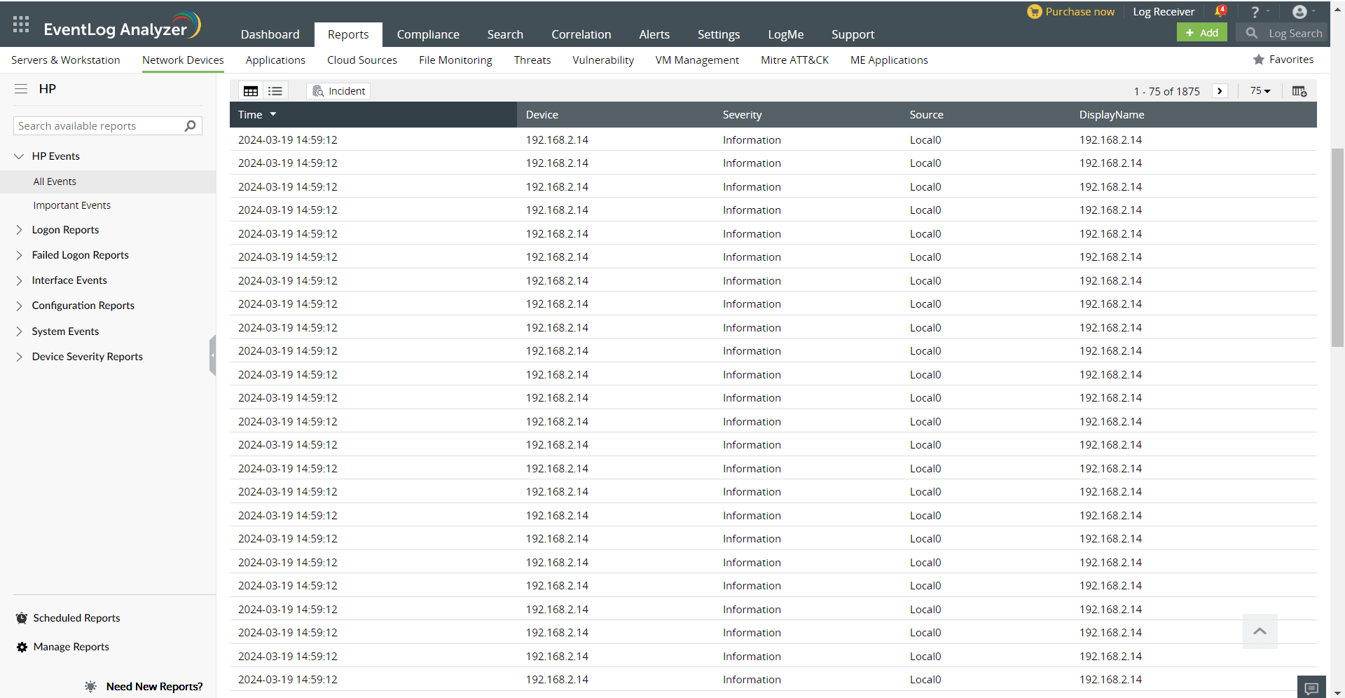Click the Purchase now cart icon
This screenshot has width=1345, height=698.
point(1034,12)
